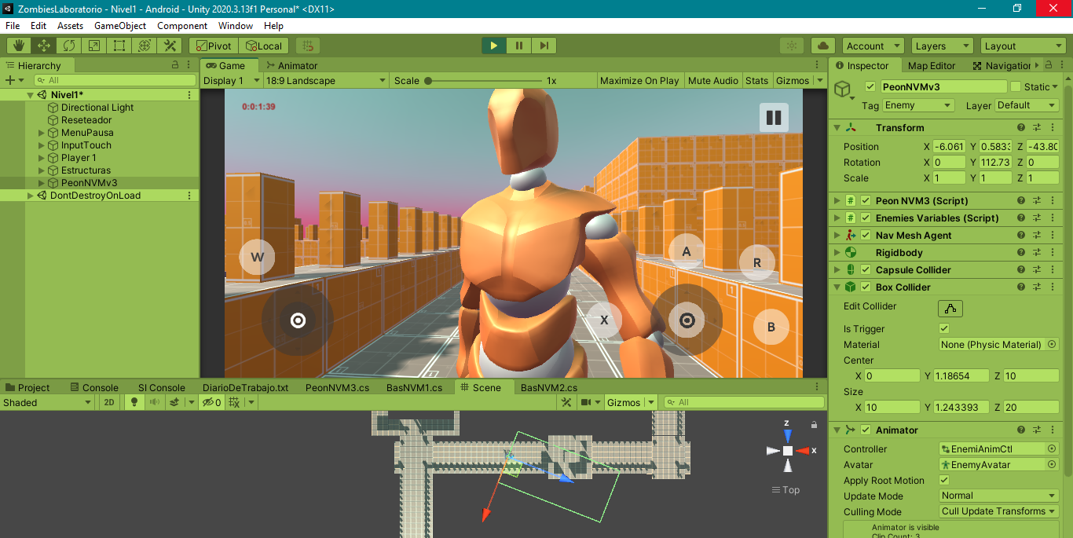Viewport: 1073px width, 538px height.
Task: Switch to the Map Editor tab
Action: click(931, 66)
